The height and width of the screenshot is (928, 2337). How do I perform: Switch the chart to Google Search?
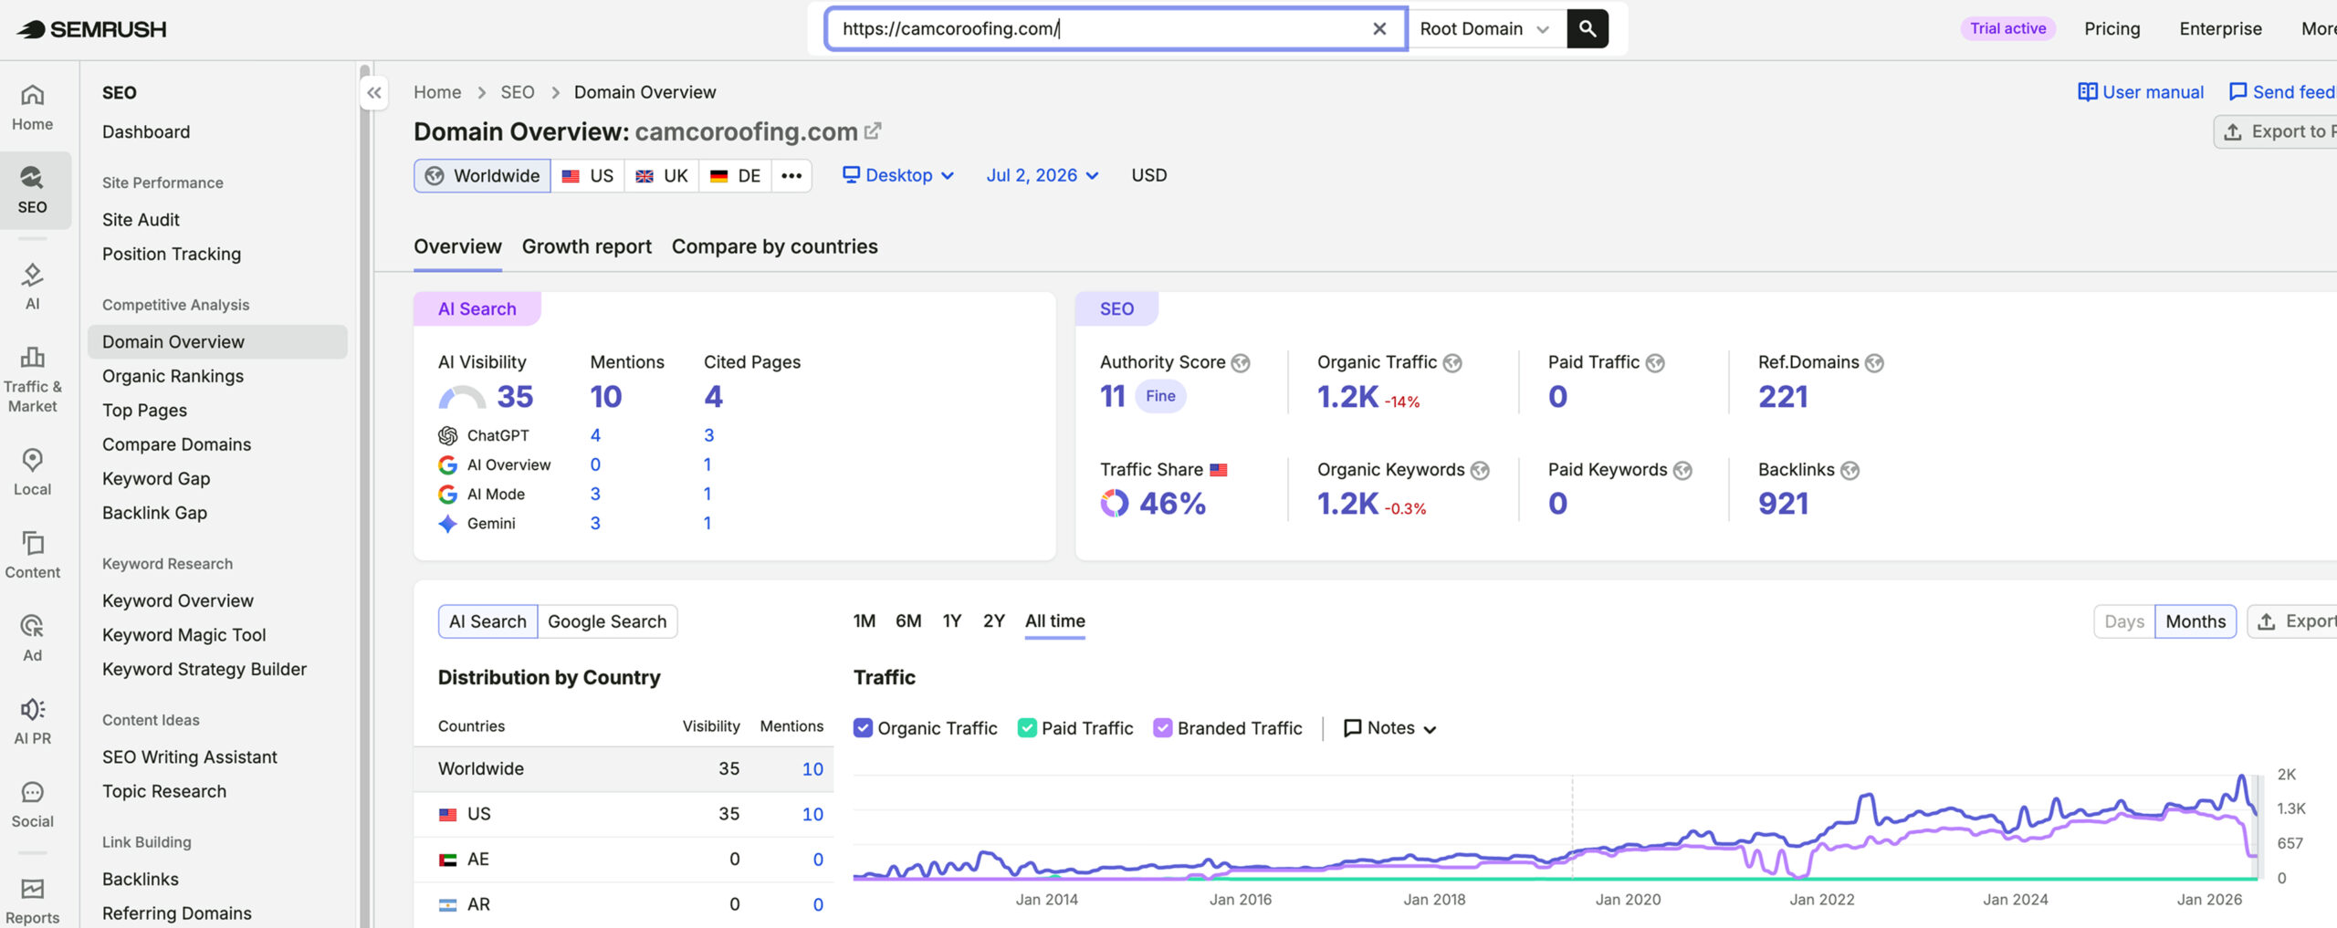click(x=607, y=621)
